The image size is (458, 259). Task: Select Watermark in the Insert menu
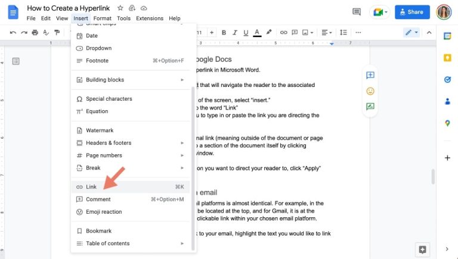(x=131, y=130)
